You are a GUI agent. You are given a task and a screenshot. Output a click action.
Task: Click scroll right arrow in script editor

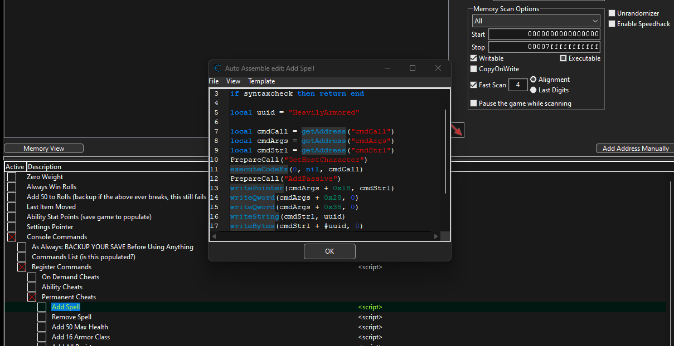tap(436, 236)
